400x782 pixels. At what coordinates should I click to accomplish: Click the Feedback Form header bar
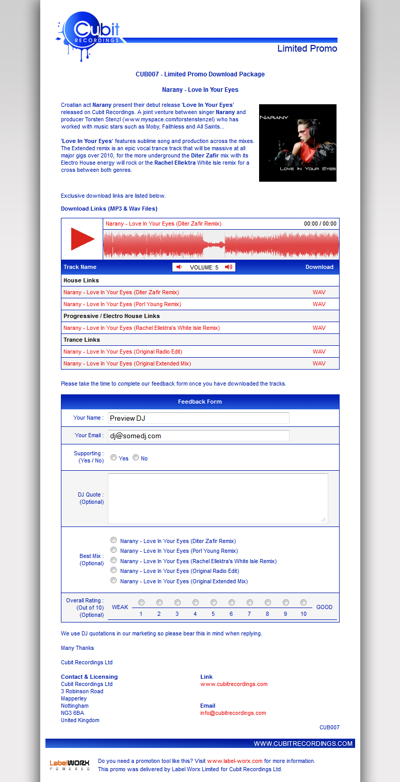[200, 402]
